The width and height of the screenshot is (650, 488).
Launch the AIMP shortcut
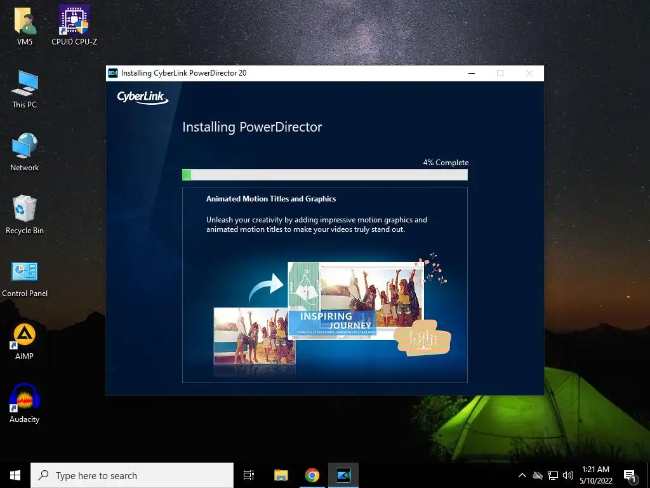(x=25, y=341)
